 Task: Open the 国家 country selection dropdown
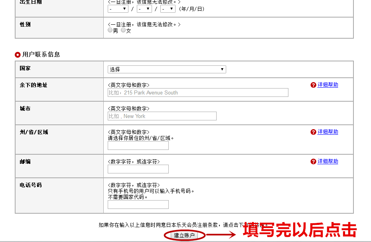[167, 69]
